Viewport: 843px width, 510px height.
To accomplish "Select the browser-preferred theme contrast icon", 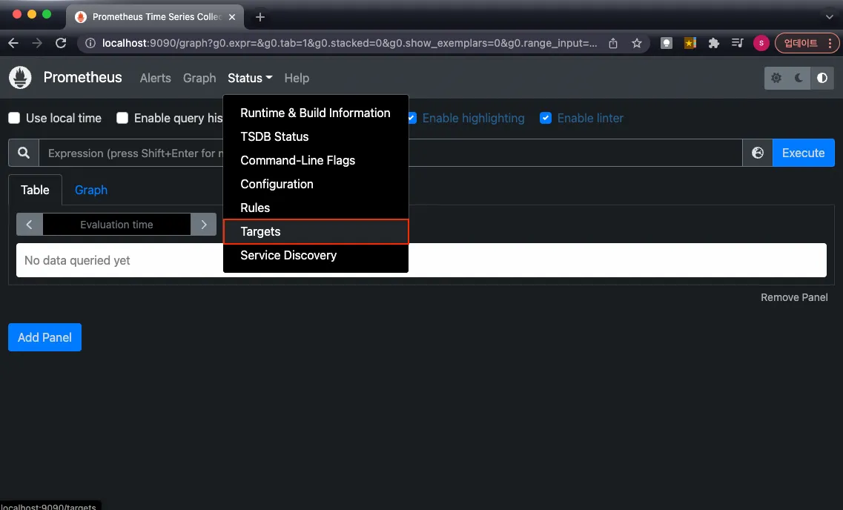I will [x=822, y=78].
